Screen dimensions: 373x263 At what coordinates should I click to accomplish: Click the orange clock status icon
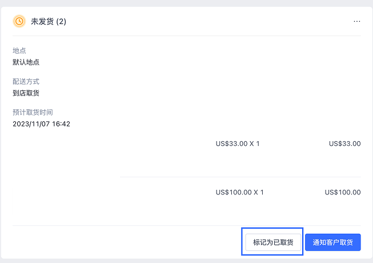[19, 21]
